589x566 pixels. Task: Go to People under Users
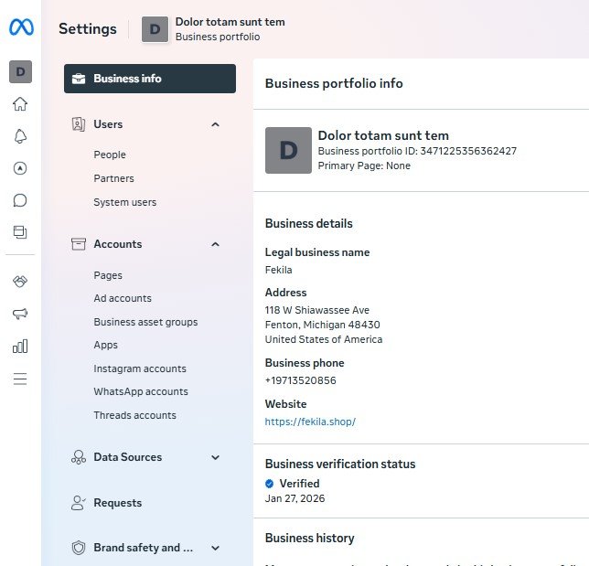coord(110,155)
